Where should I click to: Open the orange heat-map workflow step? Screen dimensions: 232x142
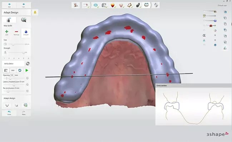point(113,5)
